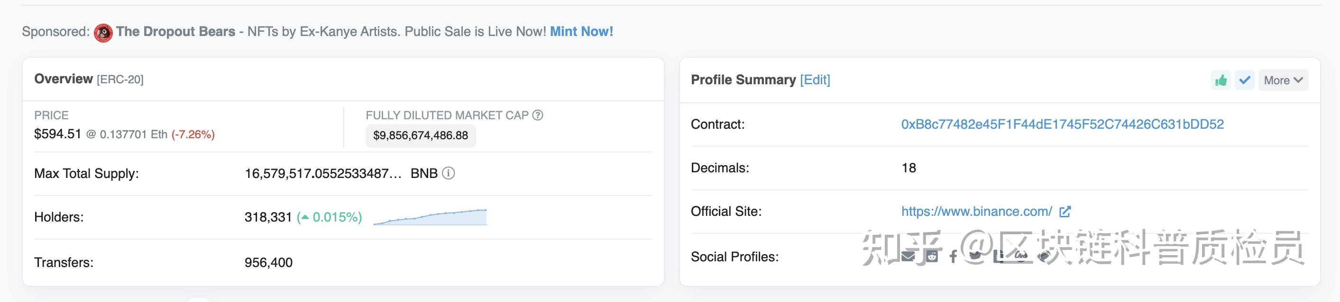The width and height of the screenshot is (1340, 302).
Task: Open the BNB contract address link
Action: tap(1062, 124)
